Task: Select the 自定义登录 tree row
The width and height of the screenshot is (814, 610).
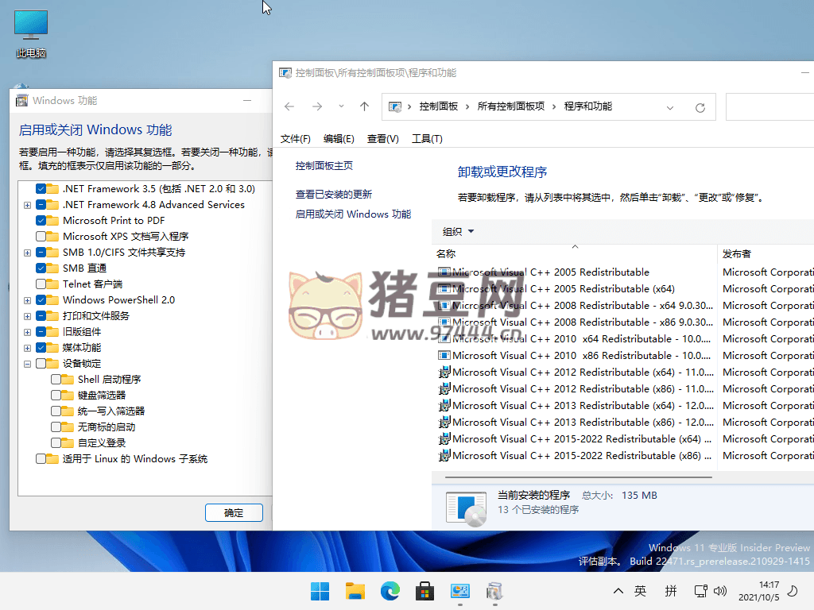Action: click(102, 443)
